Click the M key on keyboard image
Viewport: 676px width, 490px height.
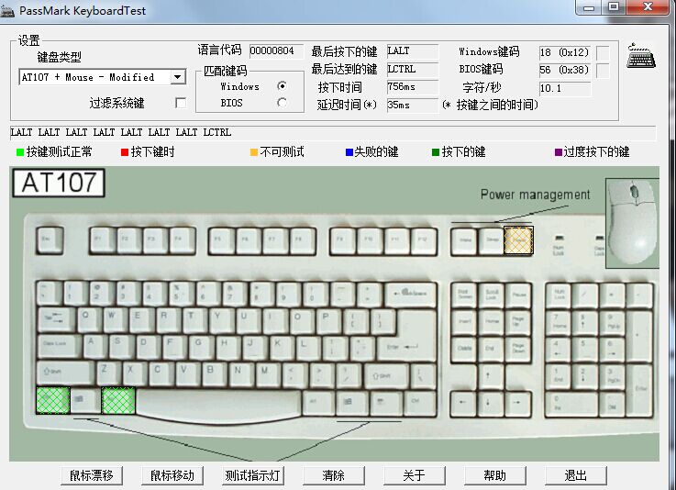pos(268,373)
